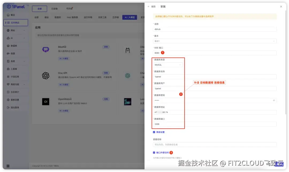Open the 面板设置 panel settings gear icon

click(x=8, y=100)
